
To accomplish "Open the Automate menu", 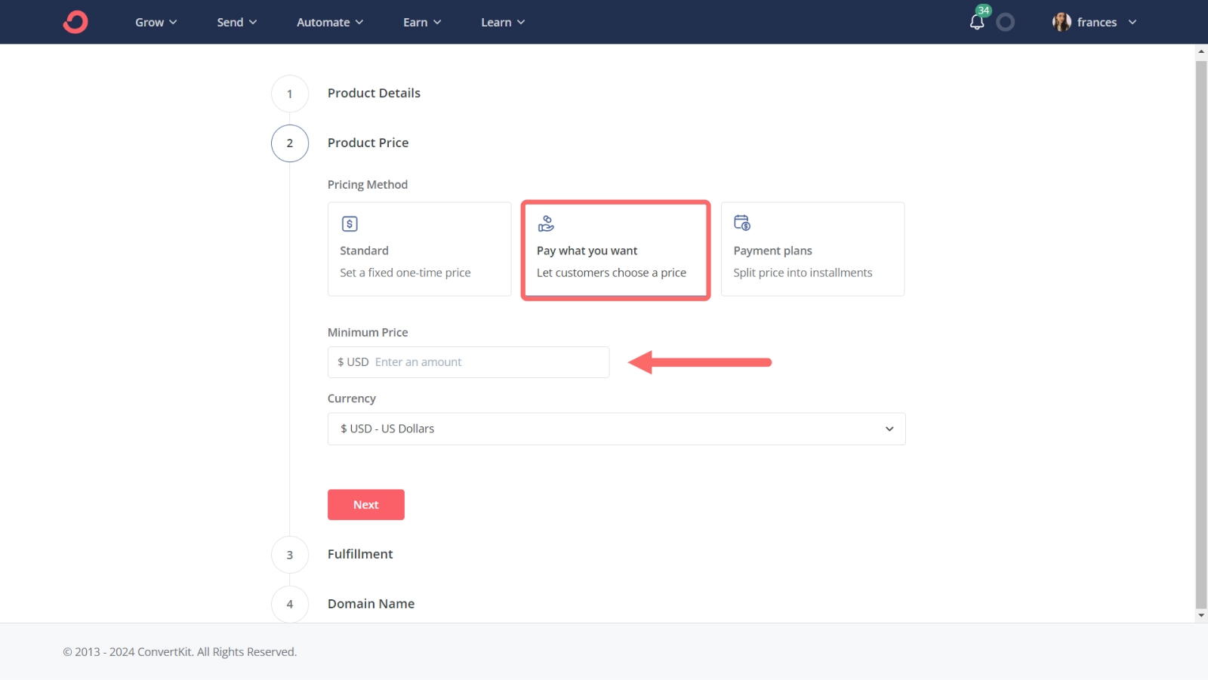I will [330, 23].
